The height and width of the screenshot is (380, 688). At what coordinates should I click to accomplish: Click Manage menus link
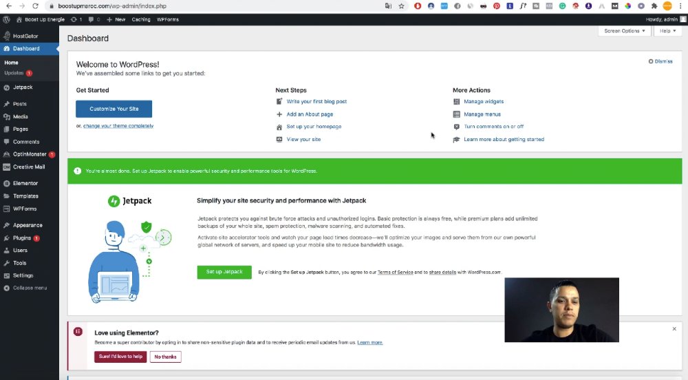point(482,114)
